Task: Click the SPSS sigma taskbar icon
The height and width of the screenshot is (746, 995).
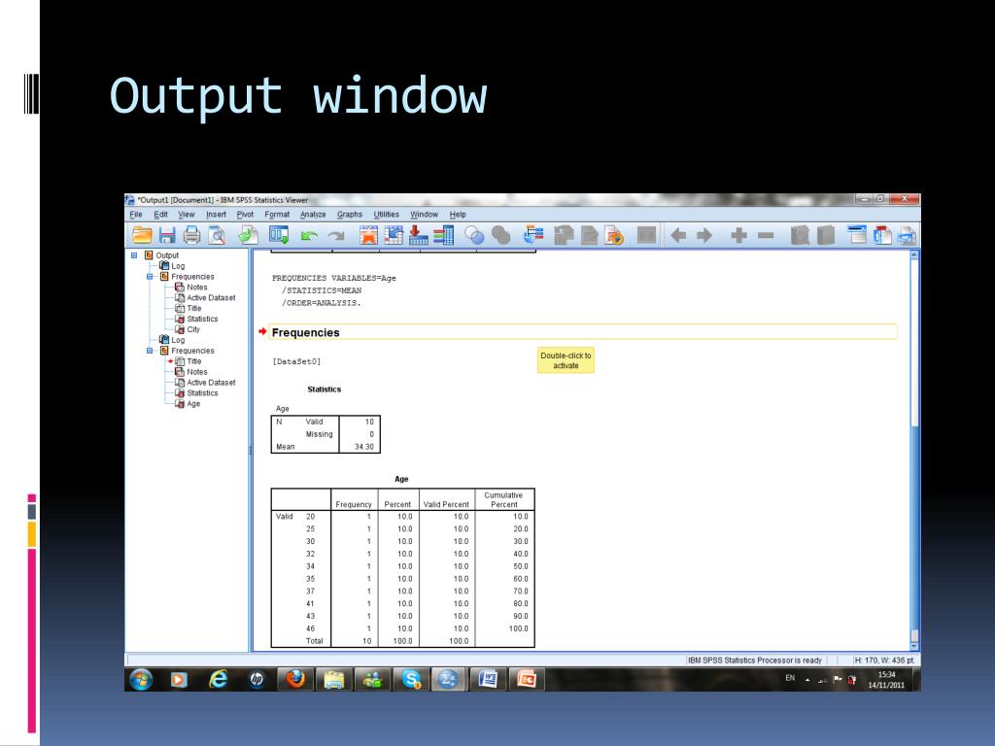Action: click(x=449, y=679)
